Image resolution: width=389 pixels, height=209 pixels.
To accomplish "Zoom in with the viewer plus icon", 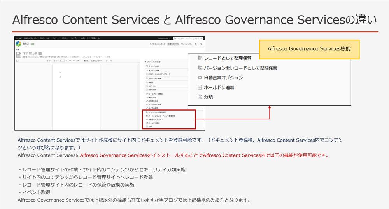I will [x=74, y=60].
